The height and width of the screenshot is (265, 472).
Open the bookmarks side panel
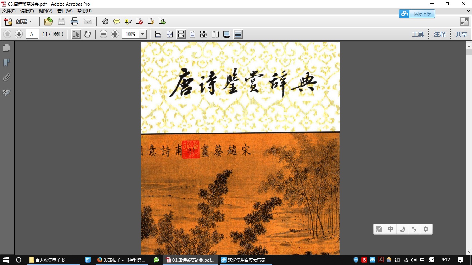(7, 62)
